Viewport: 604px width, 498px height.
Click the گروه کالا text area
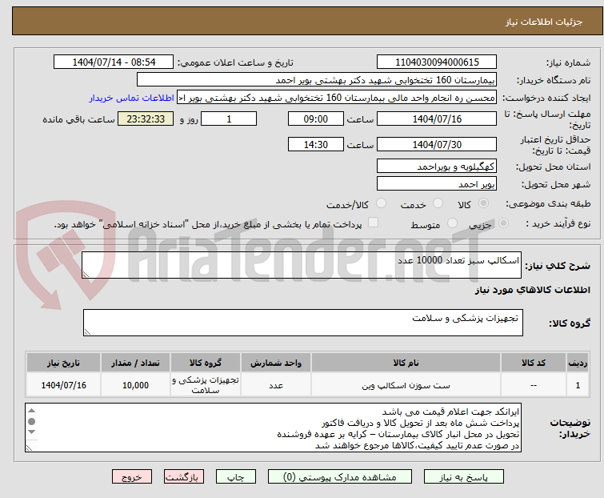tap(302, 322)
